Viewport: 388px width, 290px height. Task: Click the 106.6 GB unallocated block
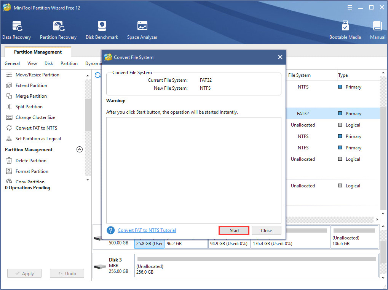[354, 237]
